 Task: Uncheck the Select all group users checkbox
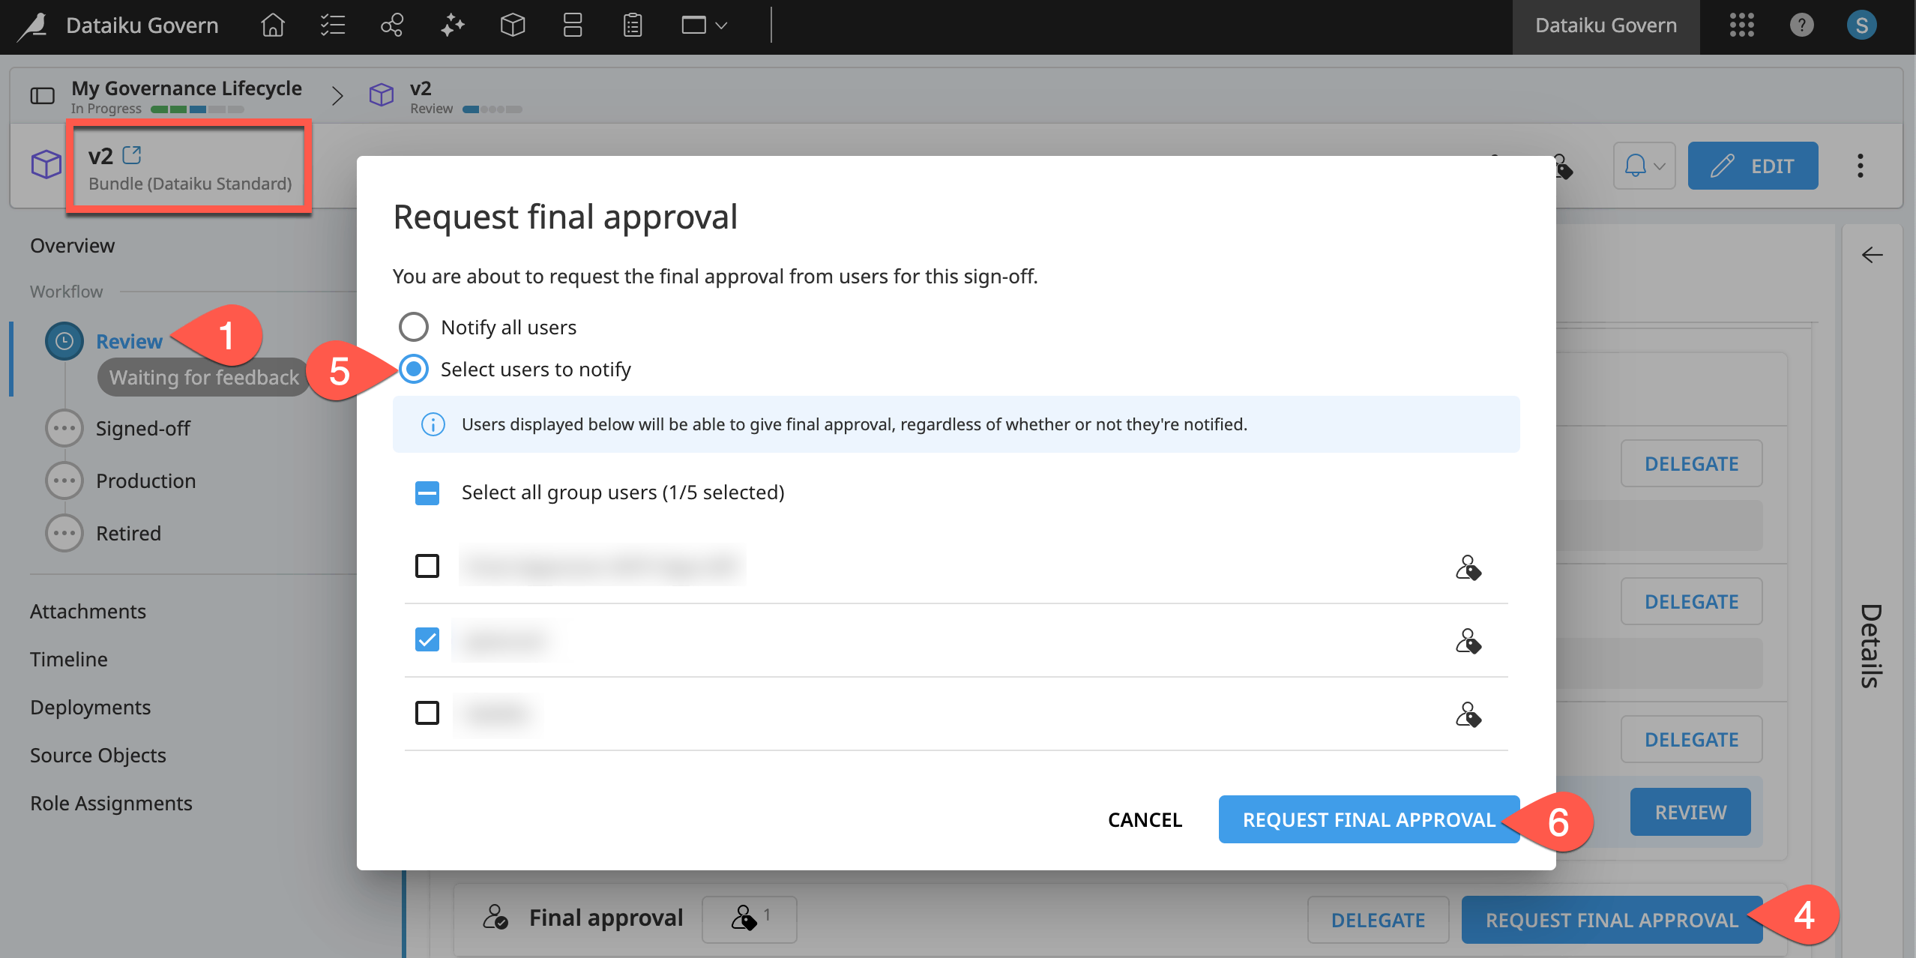427,492
